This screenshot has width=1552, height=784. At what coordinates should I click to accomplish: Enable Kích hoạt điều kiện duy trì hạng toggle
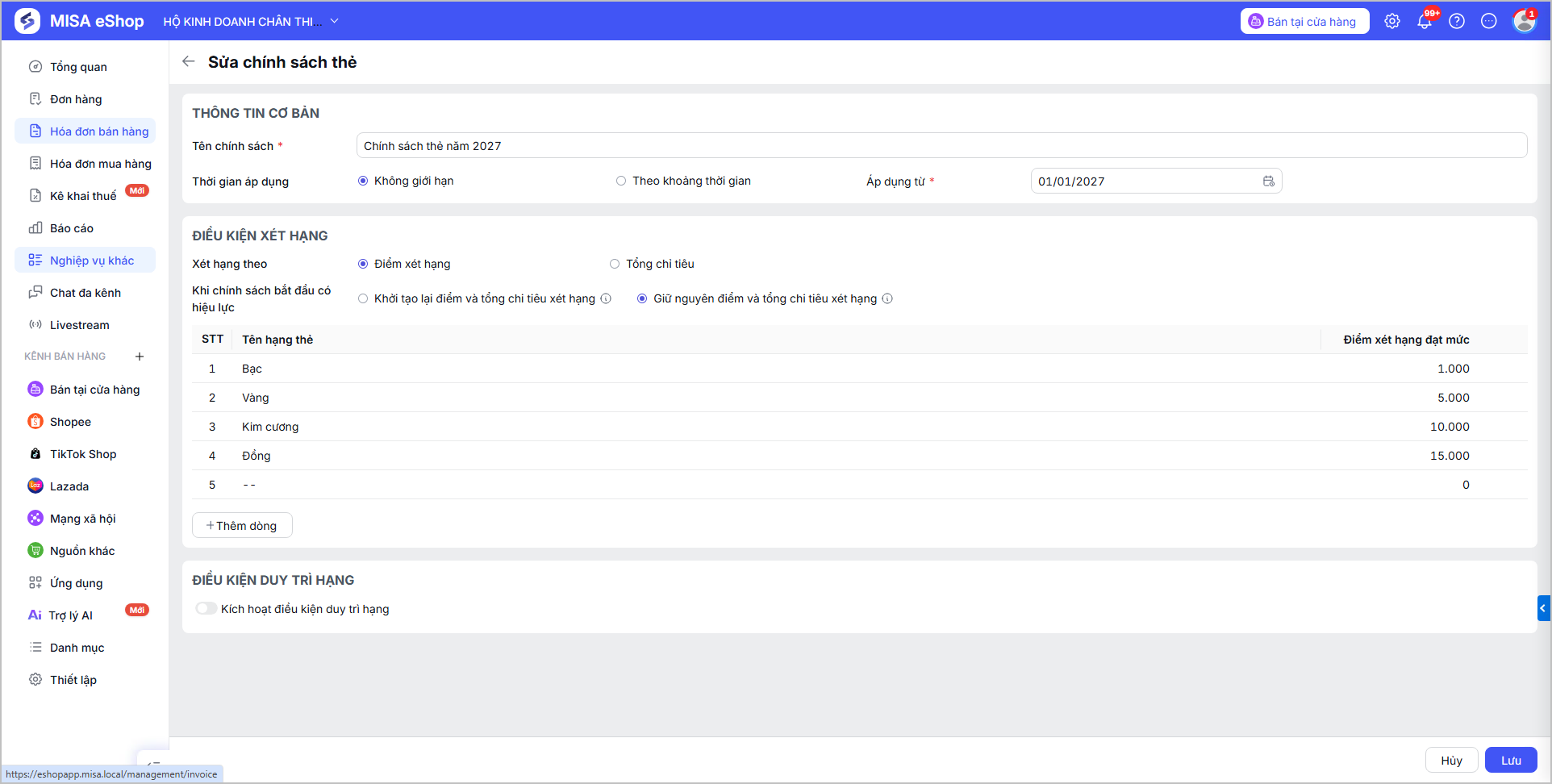click(x=206, y=608)
